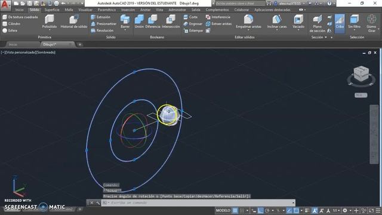382x215 pixels.
Task: Select the Esfera primitive tool
Action: tap(10, 30)
